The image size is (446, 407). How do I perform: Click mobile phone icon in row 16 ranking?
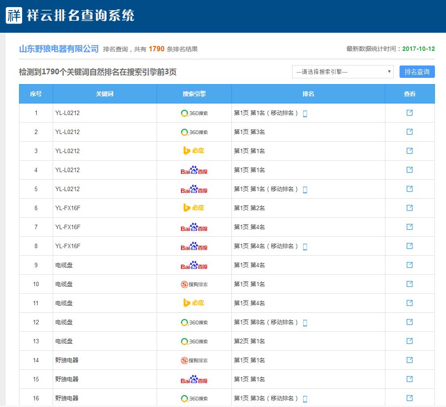305,399
